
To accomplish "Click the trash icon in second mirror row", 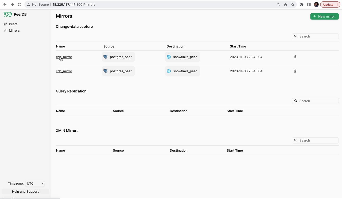I will point(295,71).
